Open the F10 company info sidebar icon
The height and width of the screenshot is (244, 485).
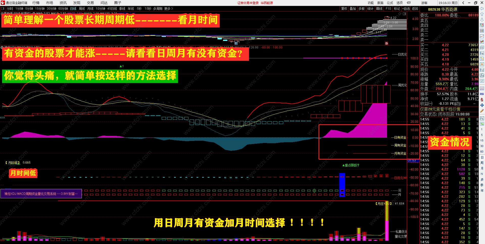pyautogui.click(x=482, y=53)
